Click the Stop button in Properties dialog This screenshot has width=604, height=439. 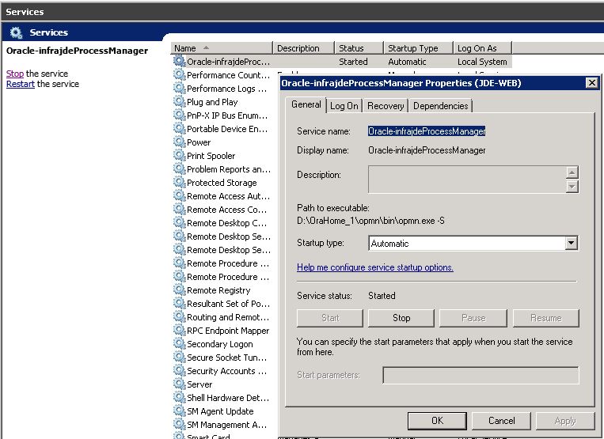point(401,318)
